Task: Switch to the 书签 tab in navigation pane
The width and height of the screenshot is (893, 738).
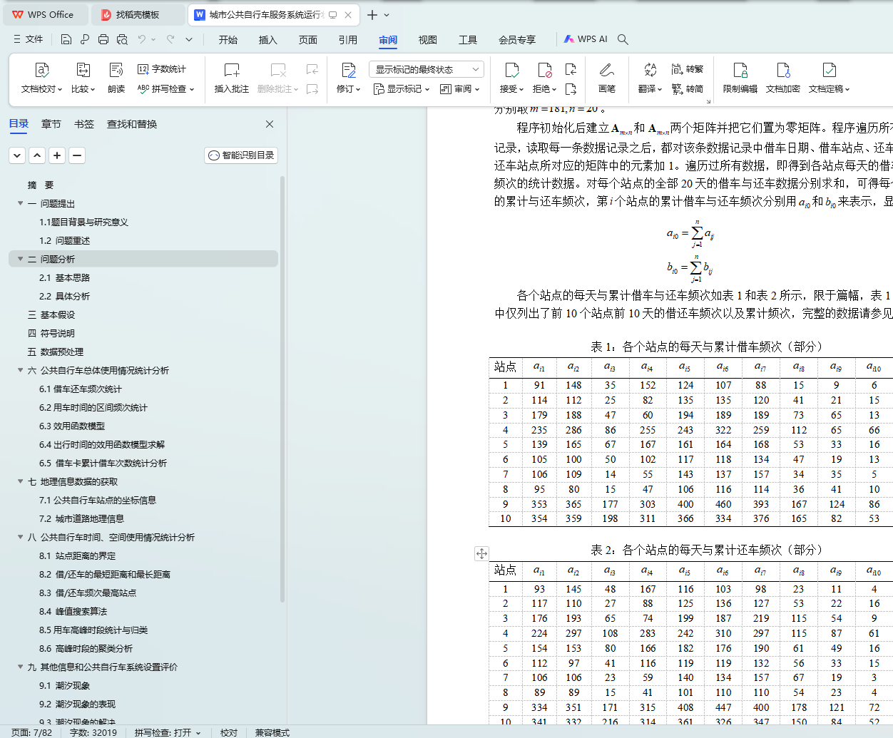Action: click(x=84, y=124)
